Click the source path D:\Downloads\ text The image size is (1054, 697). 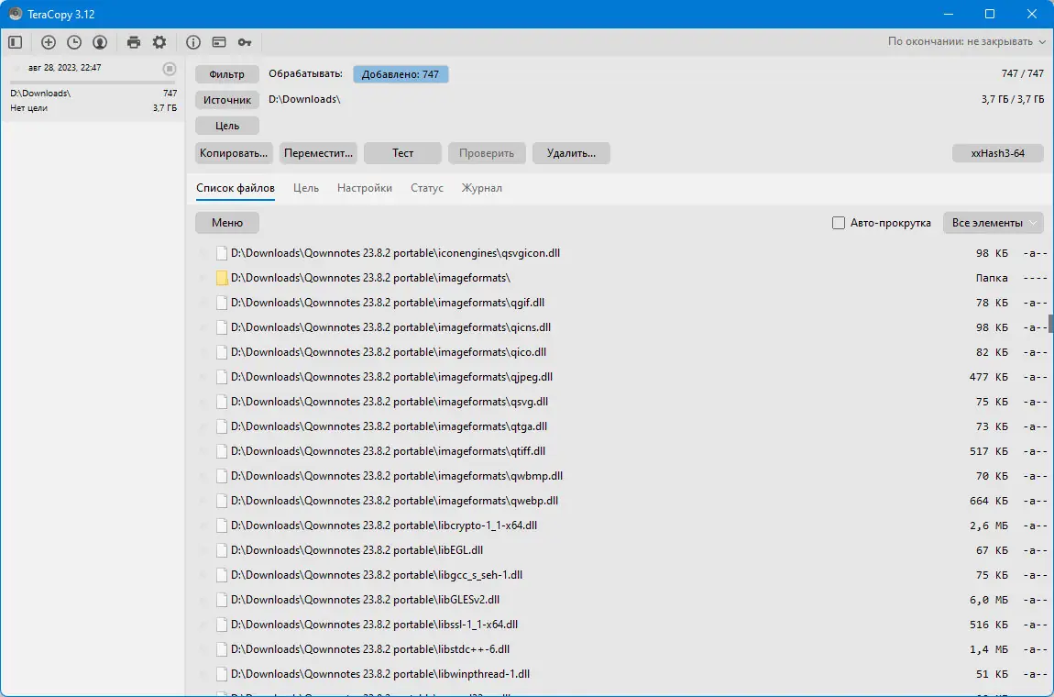(304, 100)
